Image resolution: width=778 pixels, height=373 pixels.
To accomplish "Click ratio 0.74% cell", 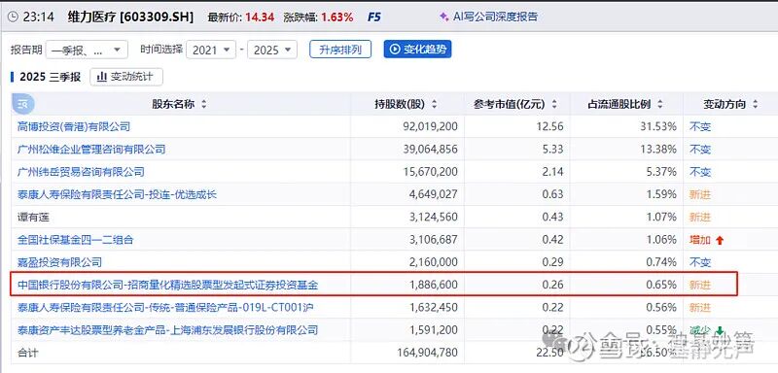I will [661, 262].
